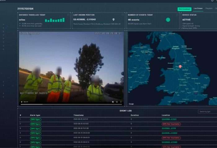Click the red device marker on the map
The width and height of the screenshot is (217, 148).
180,67
